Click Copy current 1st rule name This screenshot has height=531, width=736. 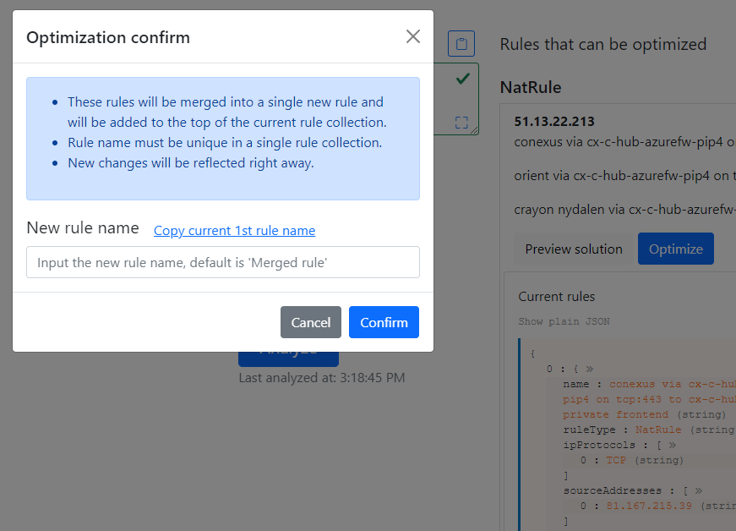[x=234, y=230]
